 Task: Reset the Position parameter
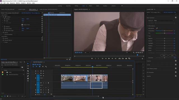(42, 19)
